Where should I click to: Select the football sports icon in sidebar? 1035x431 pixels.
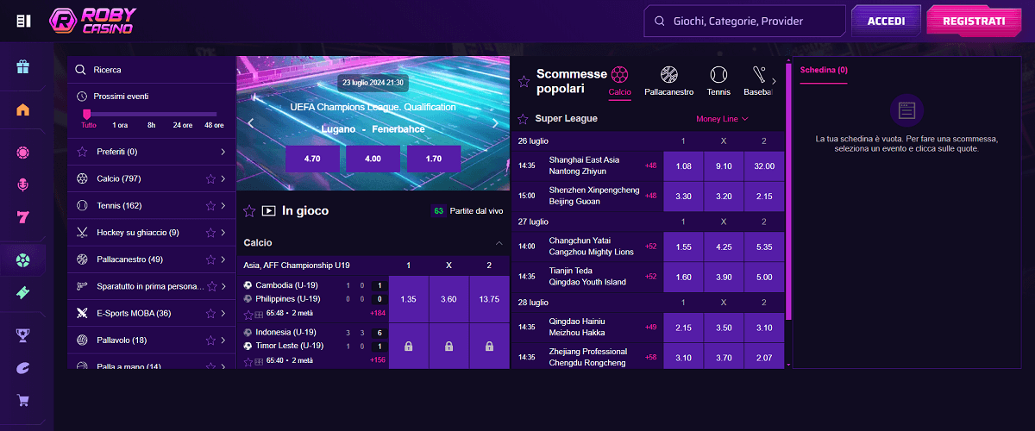click(23, 259)
